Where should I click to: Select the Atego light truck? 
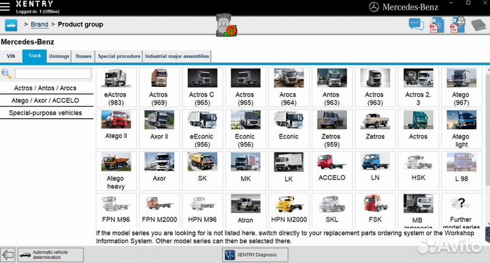pyautogui.click(x=461, y=129)
